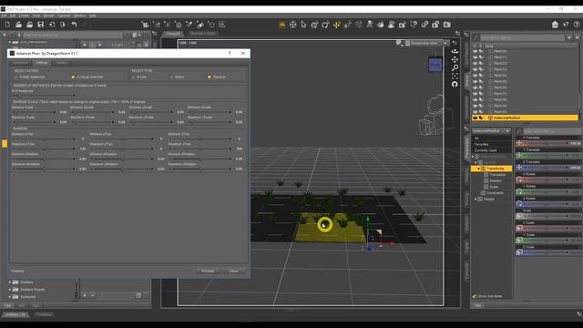Click the X Translate parameter slider
583x328 pixels.
[x=547, y=143]
